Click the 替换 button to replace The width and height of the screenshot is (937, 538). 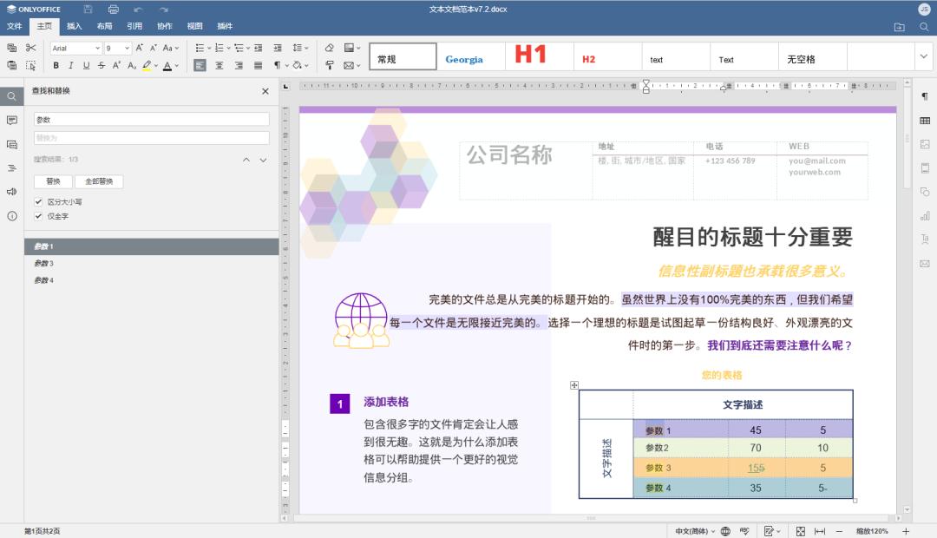click(x=53, y=181)
